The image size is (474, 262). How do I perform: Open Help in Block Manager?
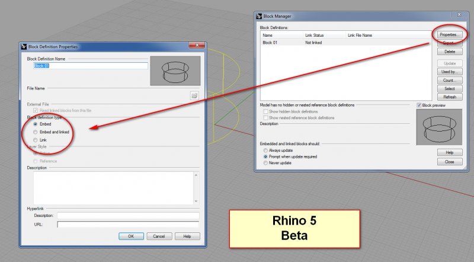[x=450, y=152]
